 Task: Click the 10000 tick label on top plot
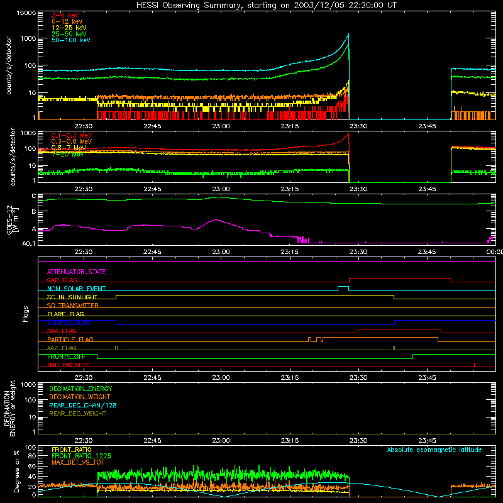coord(26,13)
